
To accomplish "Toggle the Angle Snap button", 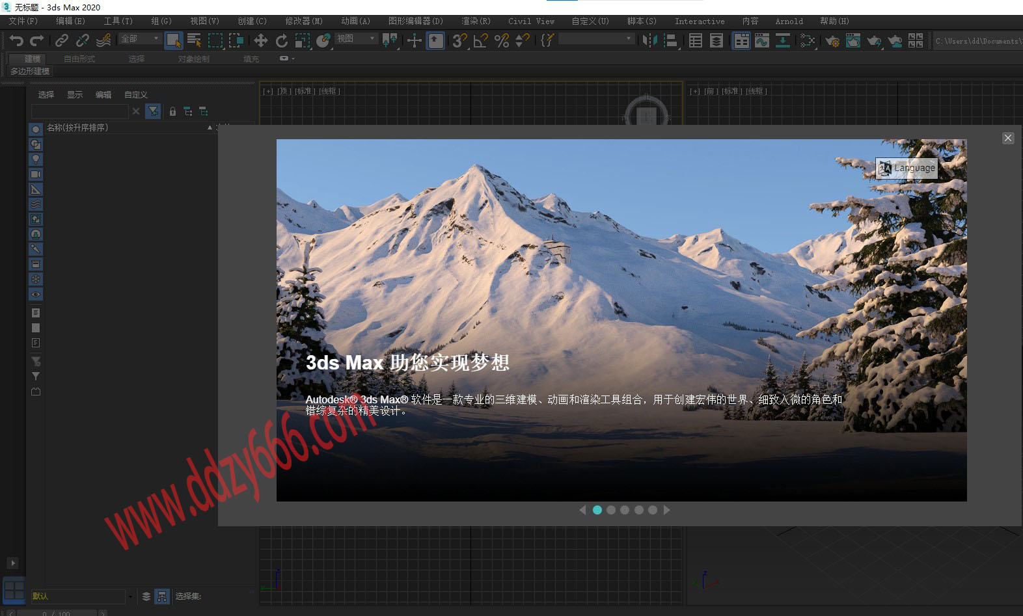I will (x=481, y=41).
